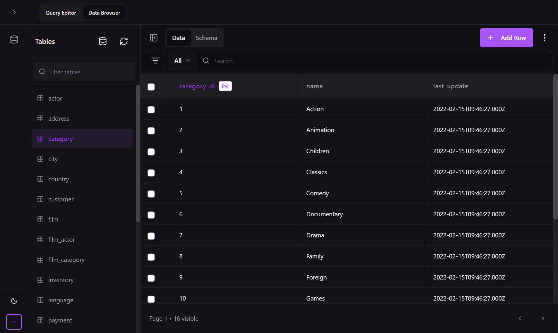Click the Foreign name cell

pyautogui.click(x=362, y=277)
